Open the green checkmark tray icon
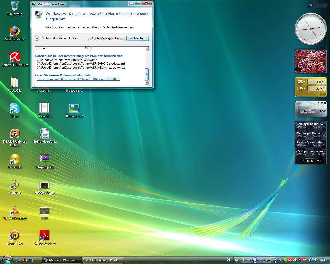 (285, 260)
